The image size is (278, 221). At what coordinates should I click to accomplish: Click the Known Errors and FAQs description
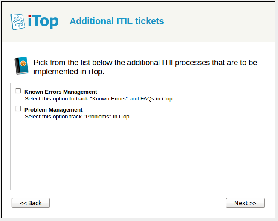(x=99, y=99)
